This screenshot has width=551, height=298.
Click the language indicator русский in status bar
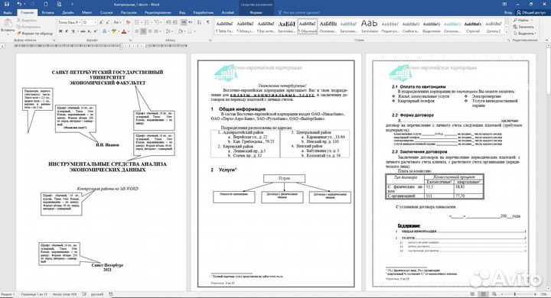pyautogui.click(x=97, y=294)
